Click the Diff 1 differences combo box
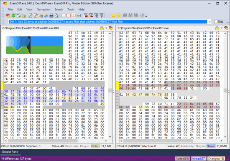The image size is (230, 161). click(108, 22)
